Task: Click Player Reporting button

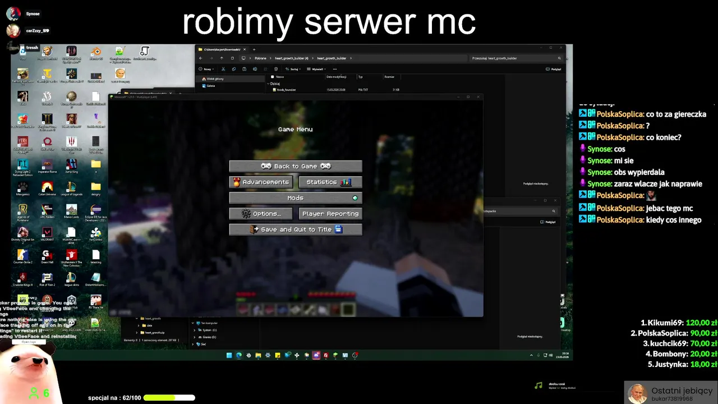Action: pos(330,213)
